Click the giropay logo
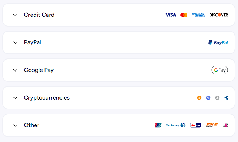 click(x=195, y=125)
